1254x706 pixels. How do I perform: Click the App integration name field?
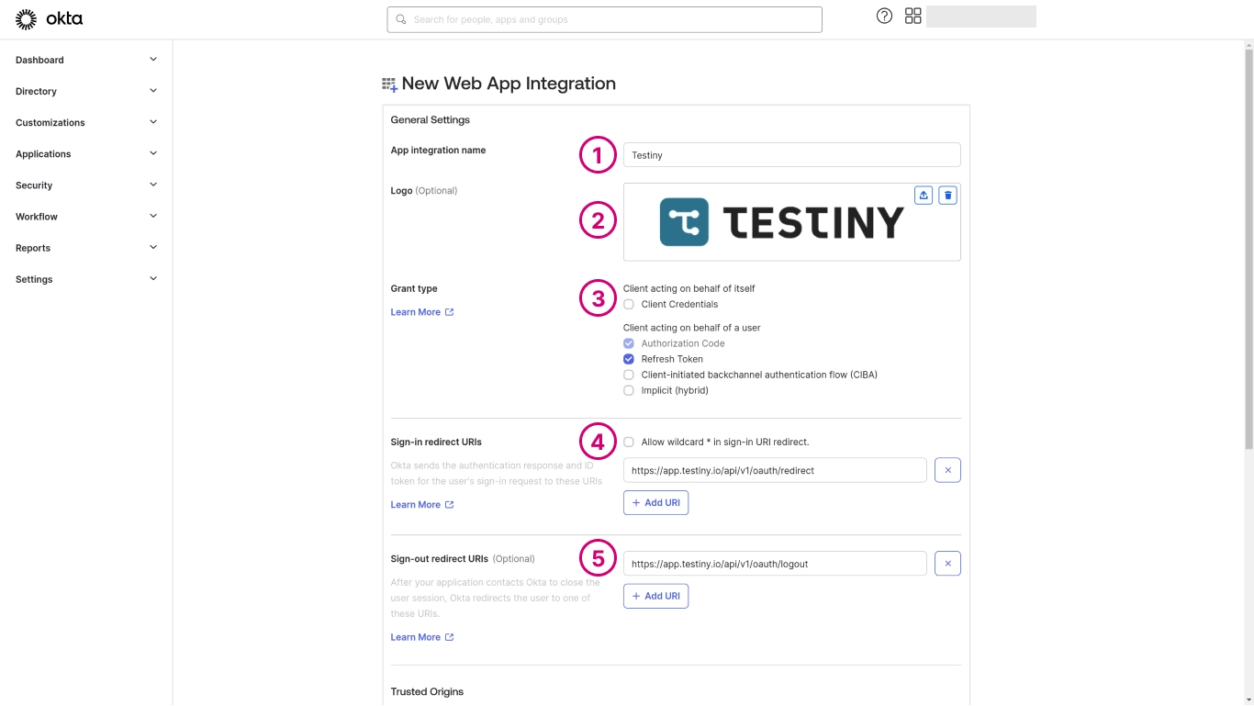coord(791,155)
